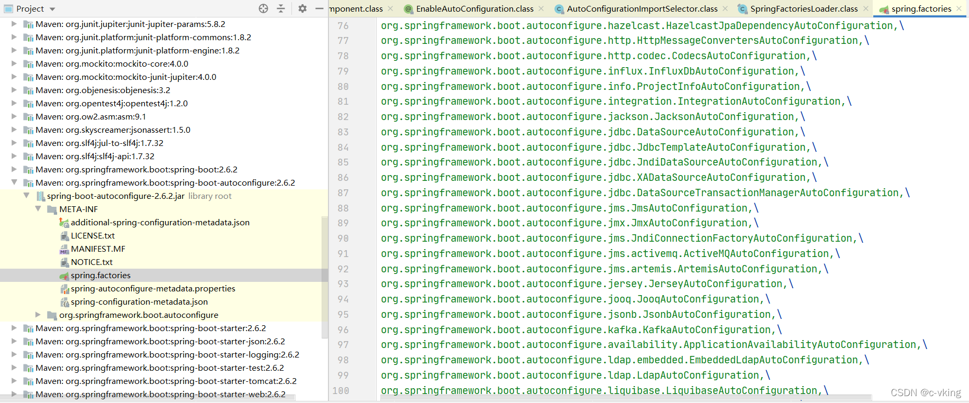Click library icon of spring-boot-starter-json:2.6.2
Viewport: 969px width, 403px height.
[29, 342]
